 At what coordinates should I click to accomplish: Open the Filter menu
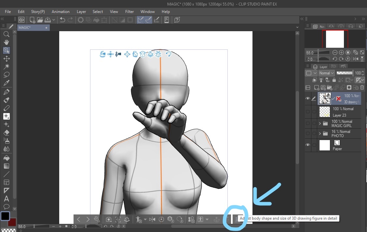point(129,12)
